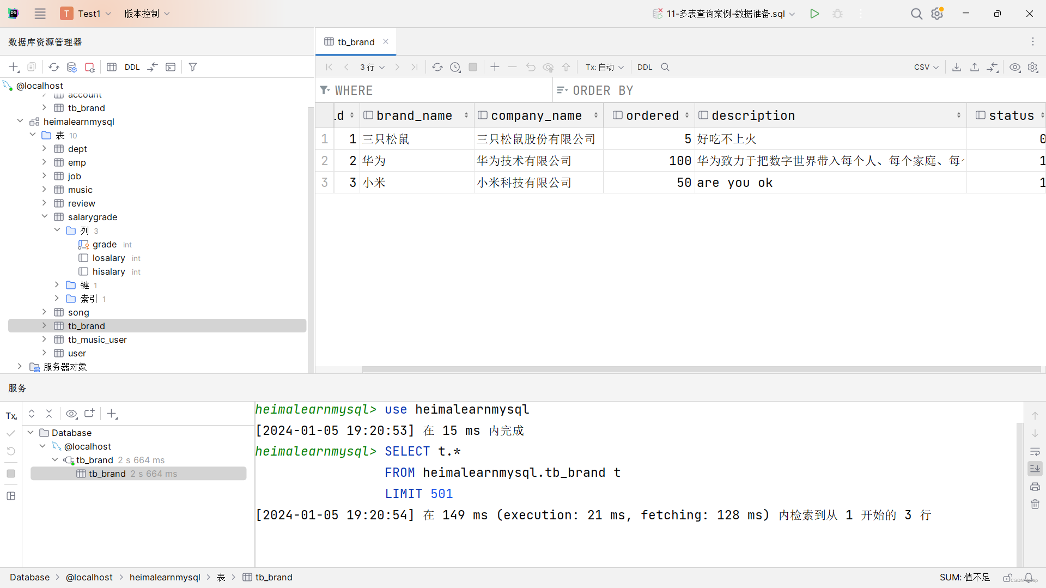The image size is (1046, 588).
Task: Add new data source plus icon
Action: point(14,67)
